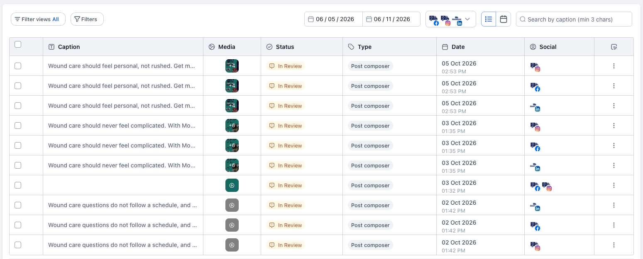643x259 pixels.
Task: Switch to the calendar view icon
Action: coord(504,19)
